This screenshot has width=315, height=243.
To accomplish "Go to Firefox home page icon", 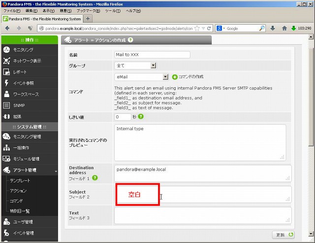I will 284,29.
